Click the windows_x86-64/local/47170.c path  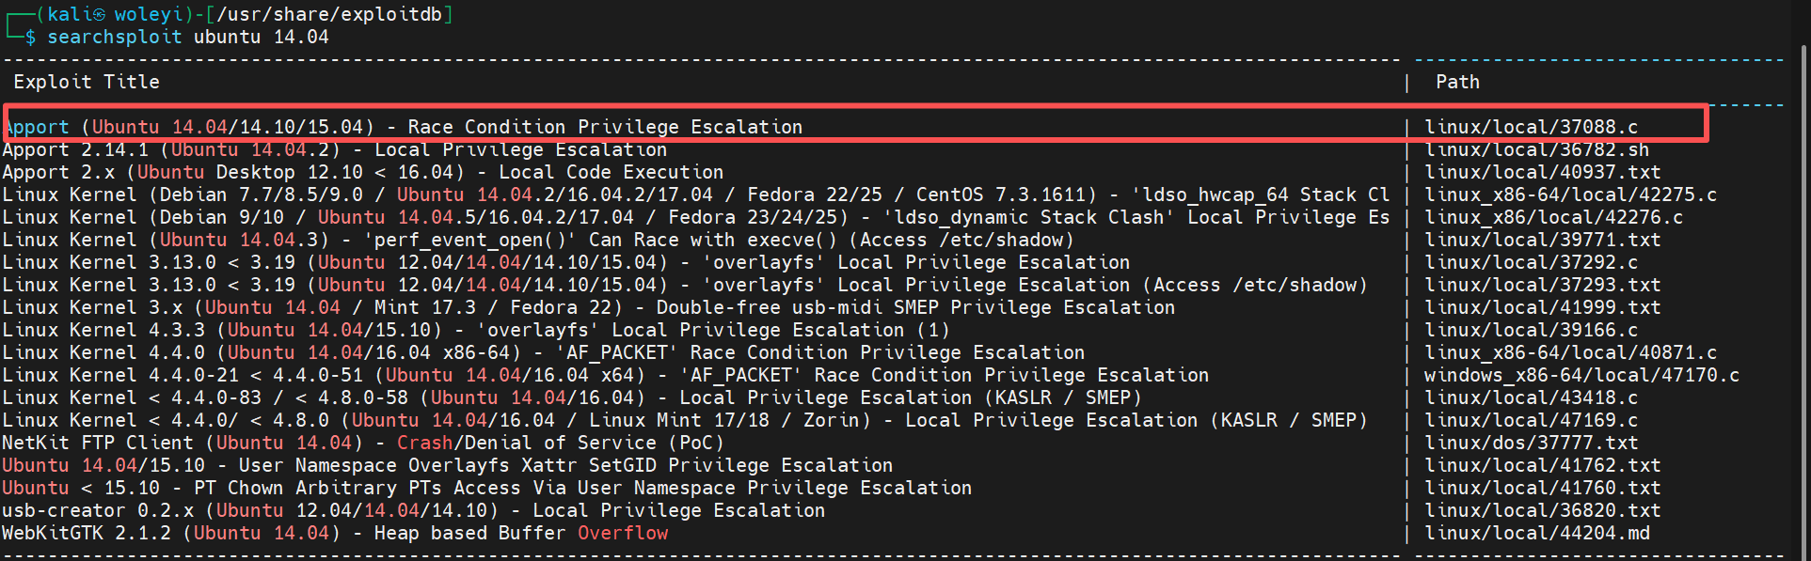pyautogui.click(x=1581, y=376)
